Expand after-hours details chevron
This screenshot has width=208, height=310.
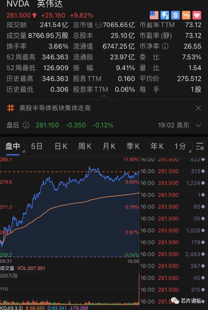(198, 125)
